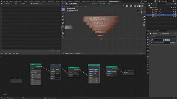Open the Line node Offset mode dropdown
This screenshot has width=177, height=99.
pos(36,69)
